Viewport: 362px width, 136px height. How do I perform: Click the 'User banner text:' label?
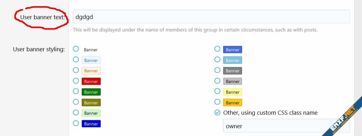coord(42,17)
